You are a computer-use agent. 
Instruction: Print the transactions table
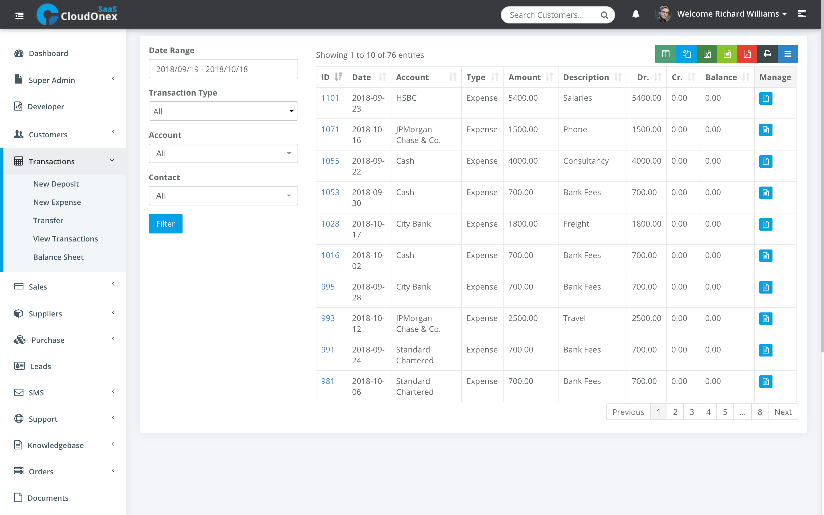point(767,54)
